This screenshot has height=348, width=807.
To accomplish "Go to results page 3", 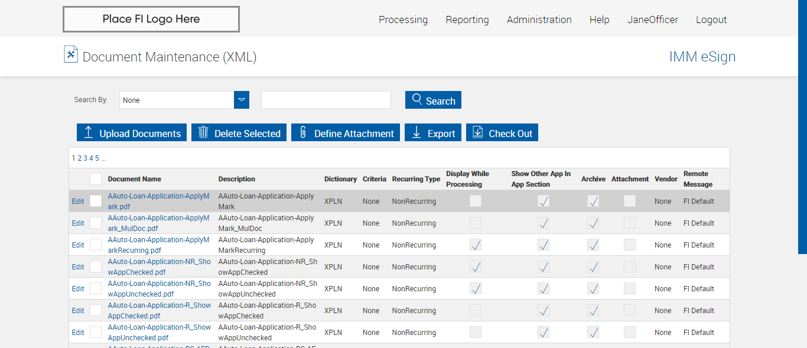I will coord(85,158).
